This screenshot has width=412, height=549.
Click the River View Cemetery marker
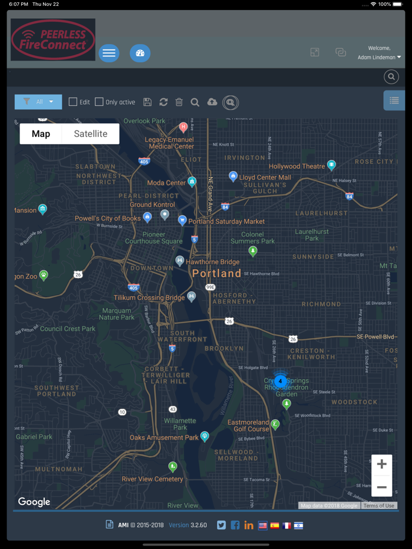pos(172,466)
